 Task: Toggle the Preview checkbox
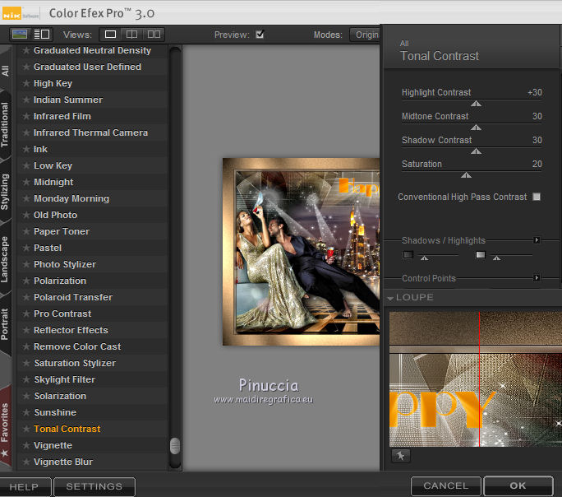point(260,35)
